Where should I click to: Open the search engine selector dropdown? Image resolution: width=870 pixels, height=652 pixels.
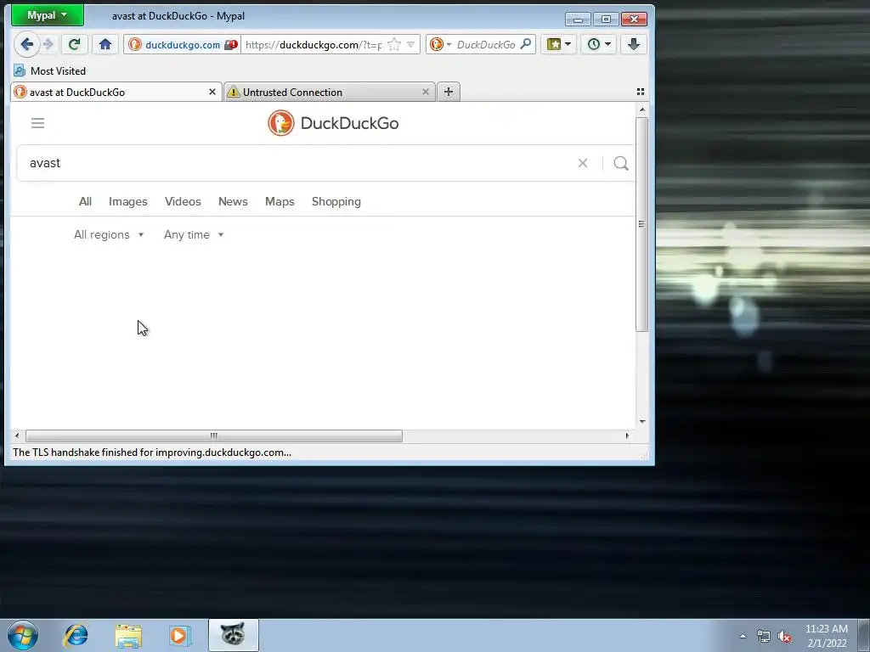coord(440,44)
